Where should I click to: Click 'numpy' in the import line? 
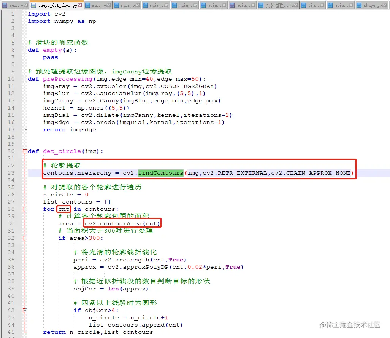64,21
